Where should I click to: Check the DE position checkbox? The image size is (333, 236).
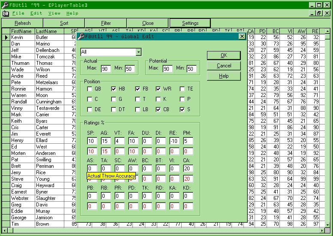pyautogui.click(x=90, y=109)
